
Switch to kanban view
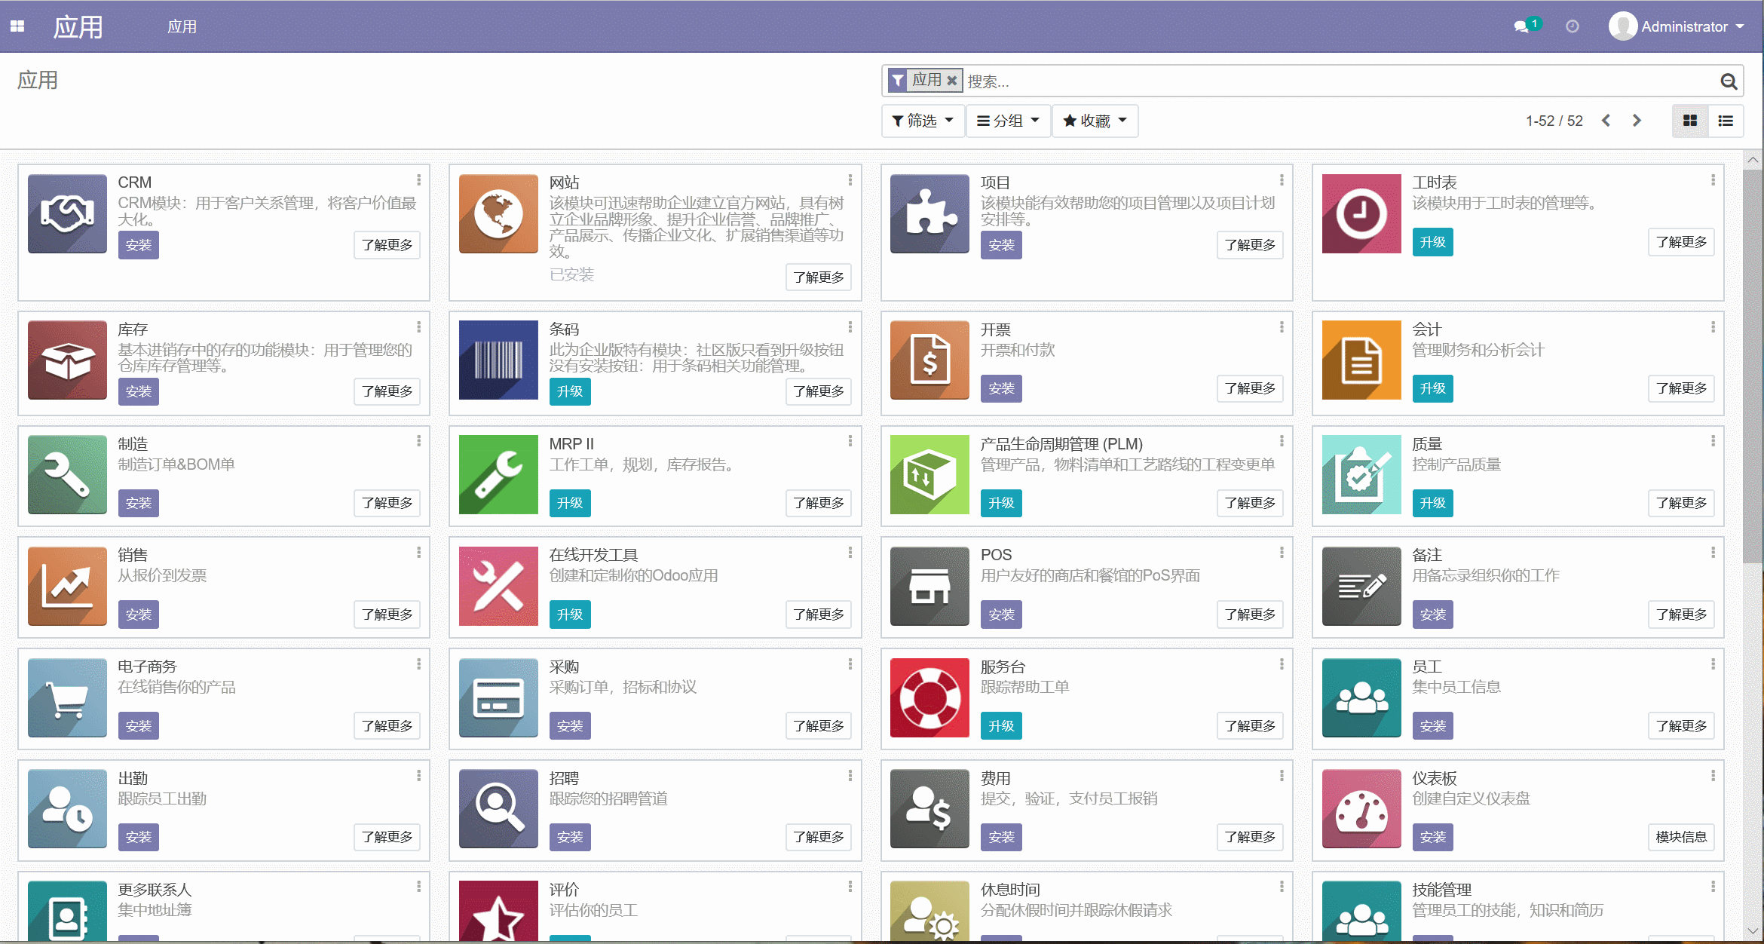tap(1691, 121)
